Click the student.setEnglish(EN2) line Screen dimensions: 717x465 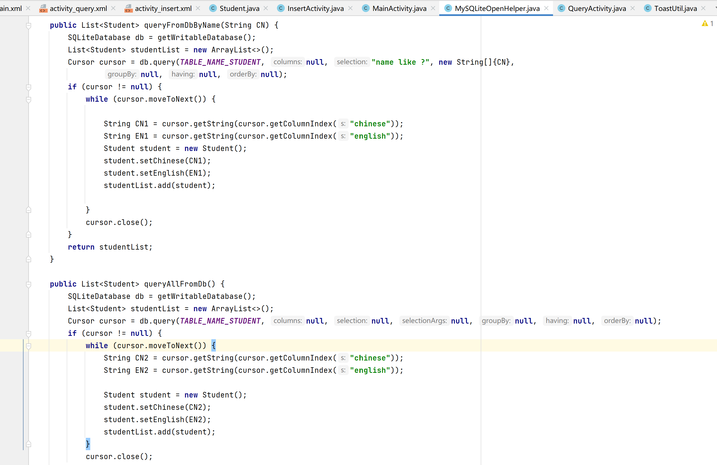[x=157, y=420]
